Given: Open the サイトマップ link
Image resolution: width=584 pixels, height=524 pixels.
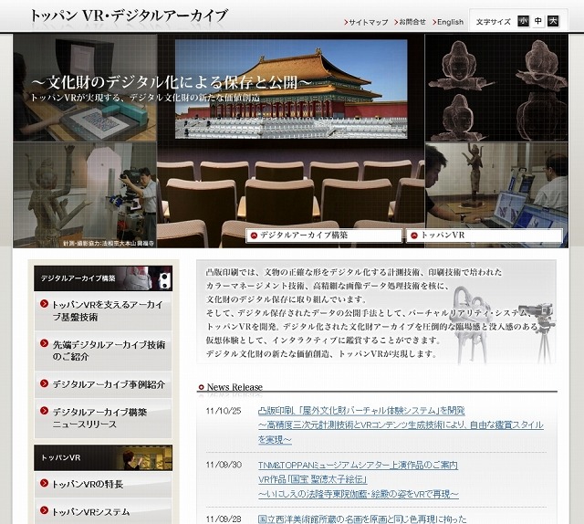Looking at the screenshot, I should (369, 22).
